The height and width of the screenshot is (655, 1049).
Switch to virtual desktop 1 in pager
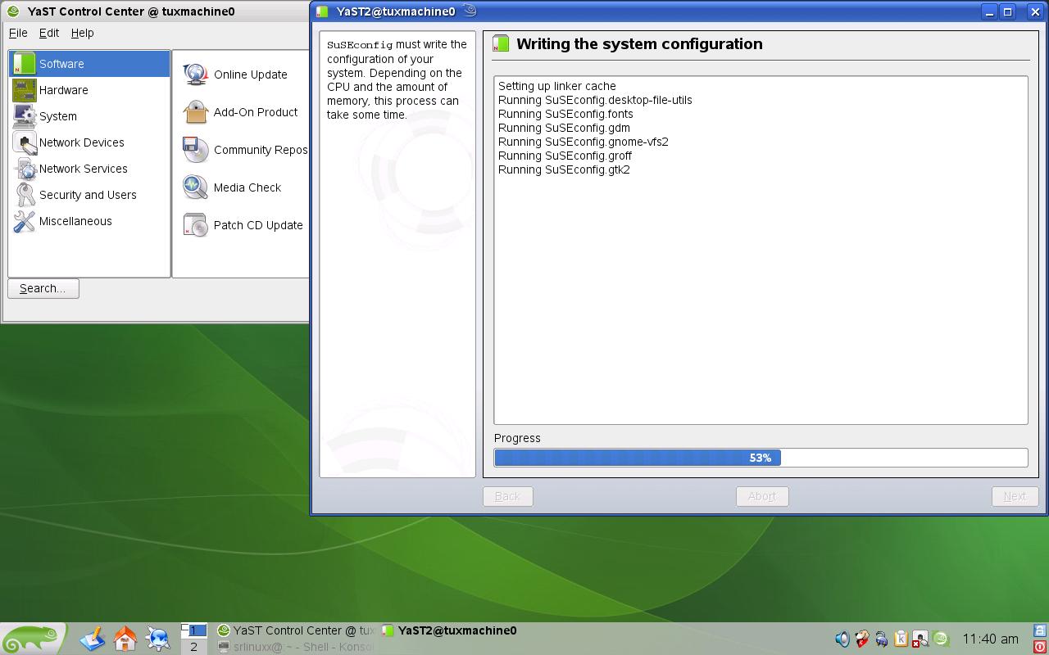193,630
